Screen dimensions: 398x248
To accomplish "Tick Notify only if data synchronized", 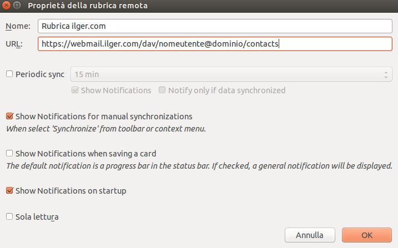I will (162, 90).
